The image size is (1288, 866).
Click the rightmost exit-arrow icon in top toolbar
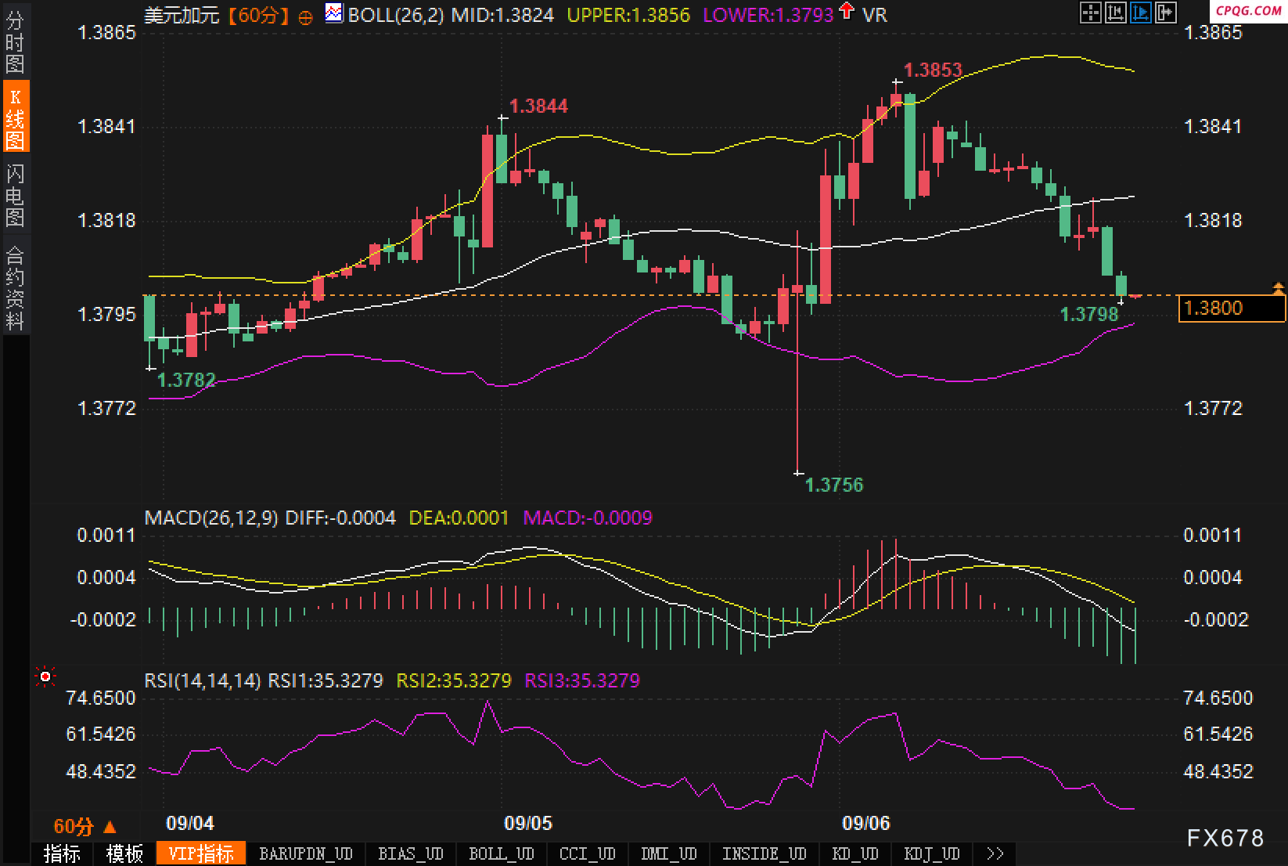pyautogui.click(x=1165, y=12)
